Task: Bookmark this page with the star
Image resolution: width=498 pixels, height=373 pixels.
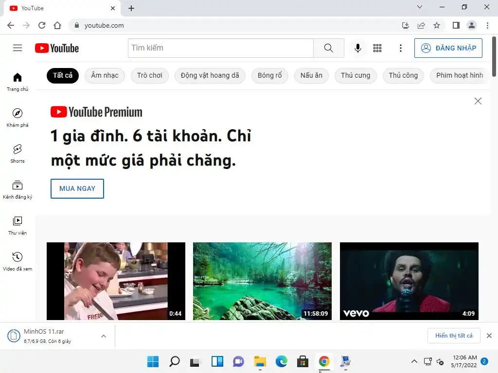Action: tap(437, 25)
